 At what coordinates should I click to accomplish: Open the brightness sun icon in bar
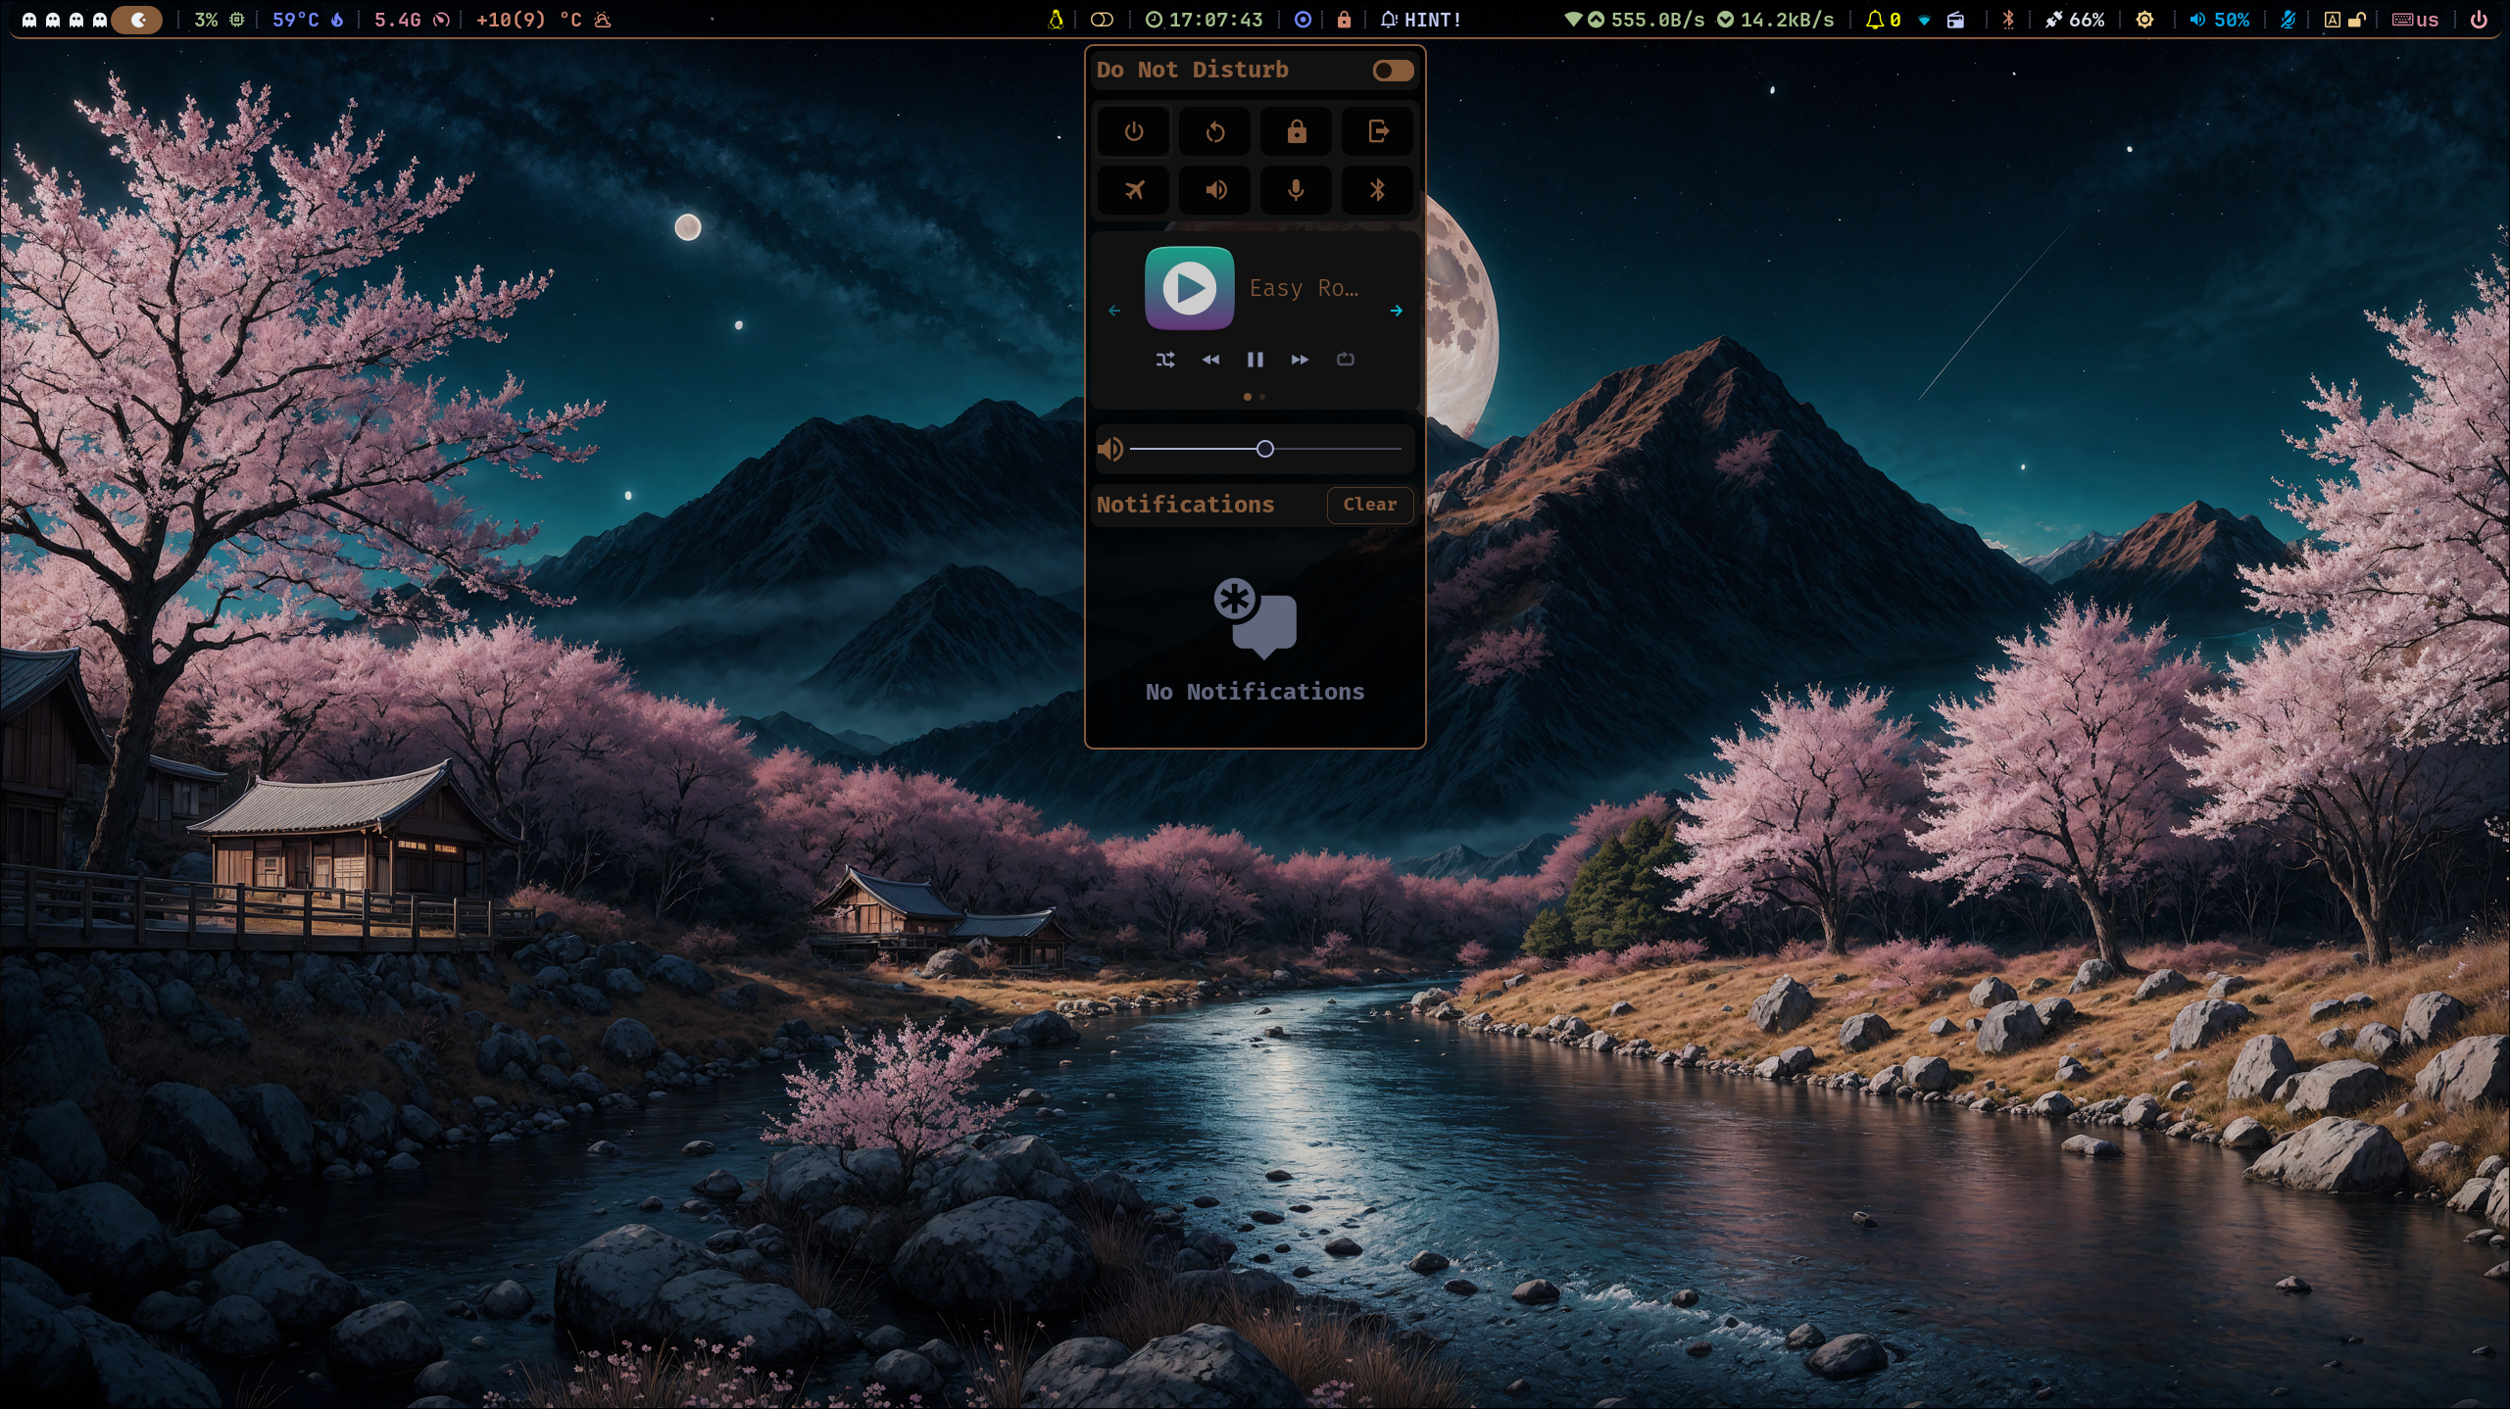[2144, 20]
